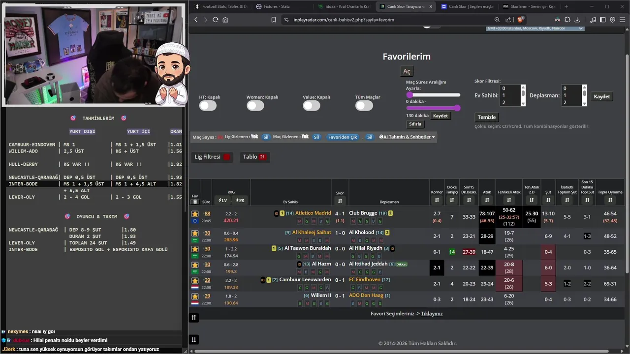Open a new browser tab with plus icon
630x354 pixels.
[566, 6]
